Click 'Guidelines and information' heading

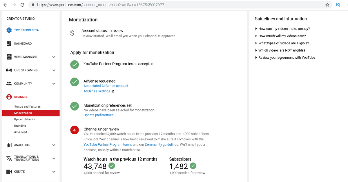(281, 19)
